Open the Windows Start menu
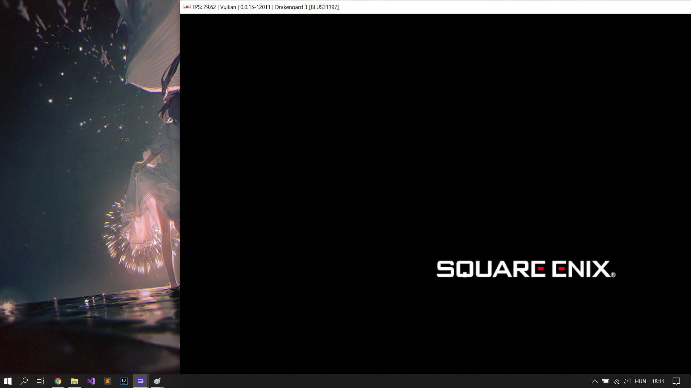The width and height of the screenshot is (691, 388). pos(8,381)
